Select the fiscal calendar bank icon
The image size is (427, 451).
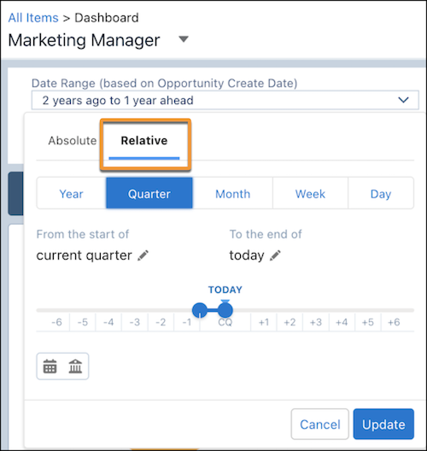point(75,366)
